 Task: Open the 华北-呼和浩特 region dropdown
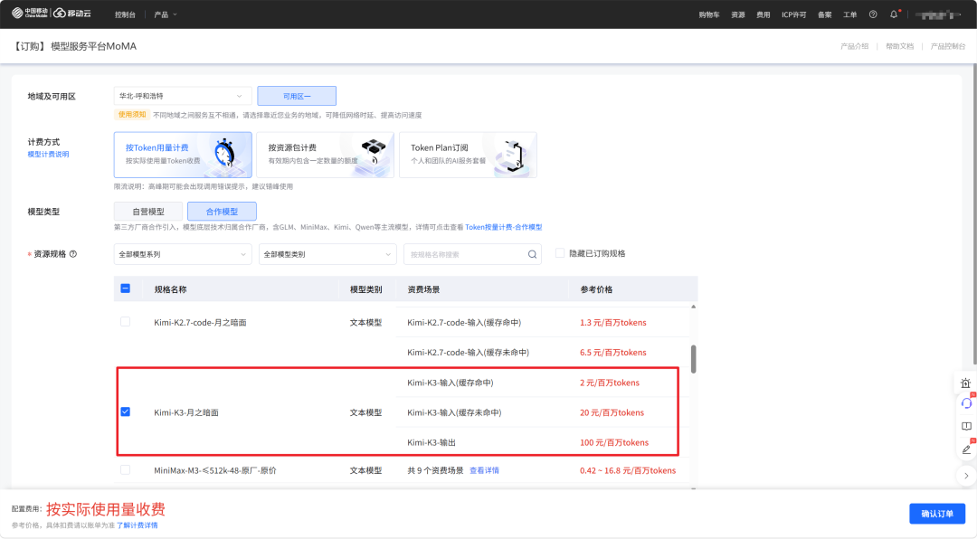182,96
